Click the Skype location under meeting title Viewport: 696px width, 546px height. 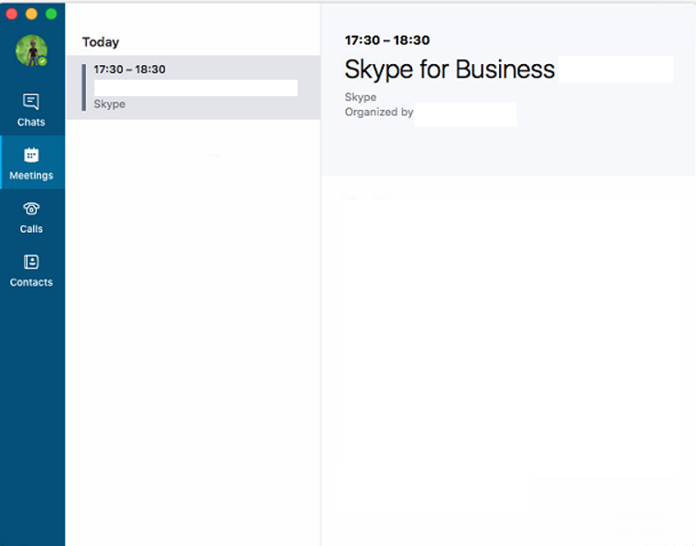(360, 97)
